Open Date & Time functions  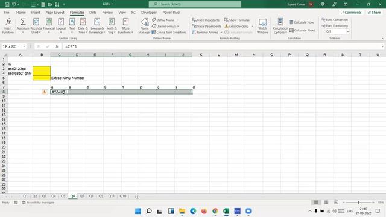coord(83,25)
